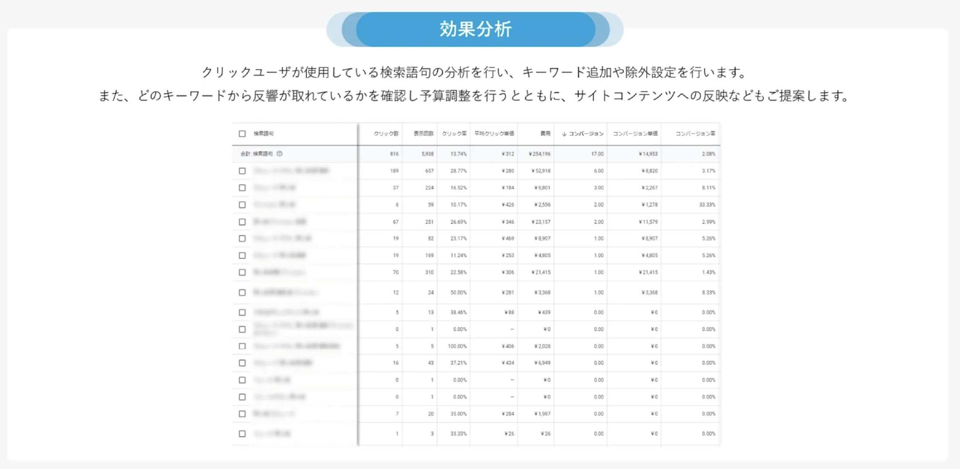Click the total conversions value 17.00

597,154
